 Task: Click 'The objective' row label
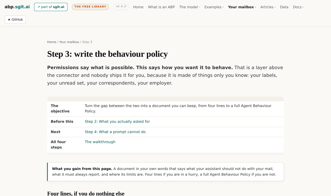point(60,109)
